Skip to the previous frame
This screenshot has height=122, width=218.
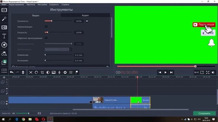[x=160, y=72]
